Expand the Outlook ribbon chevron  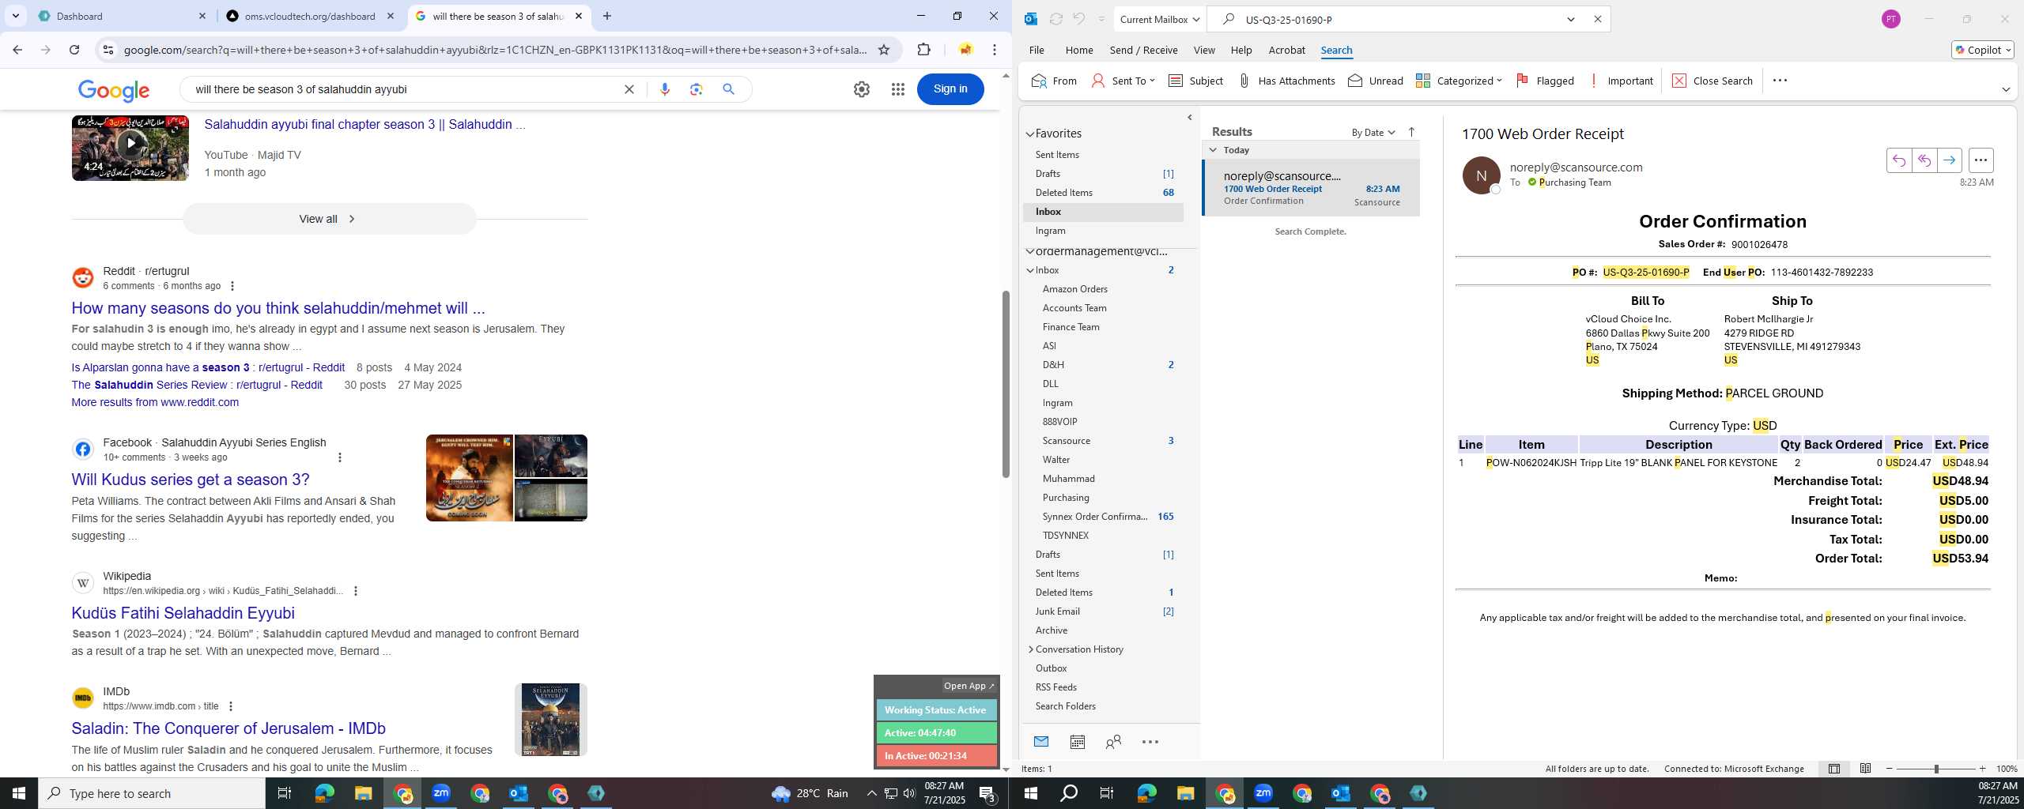2005,89
